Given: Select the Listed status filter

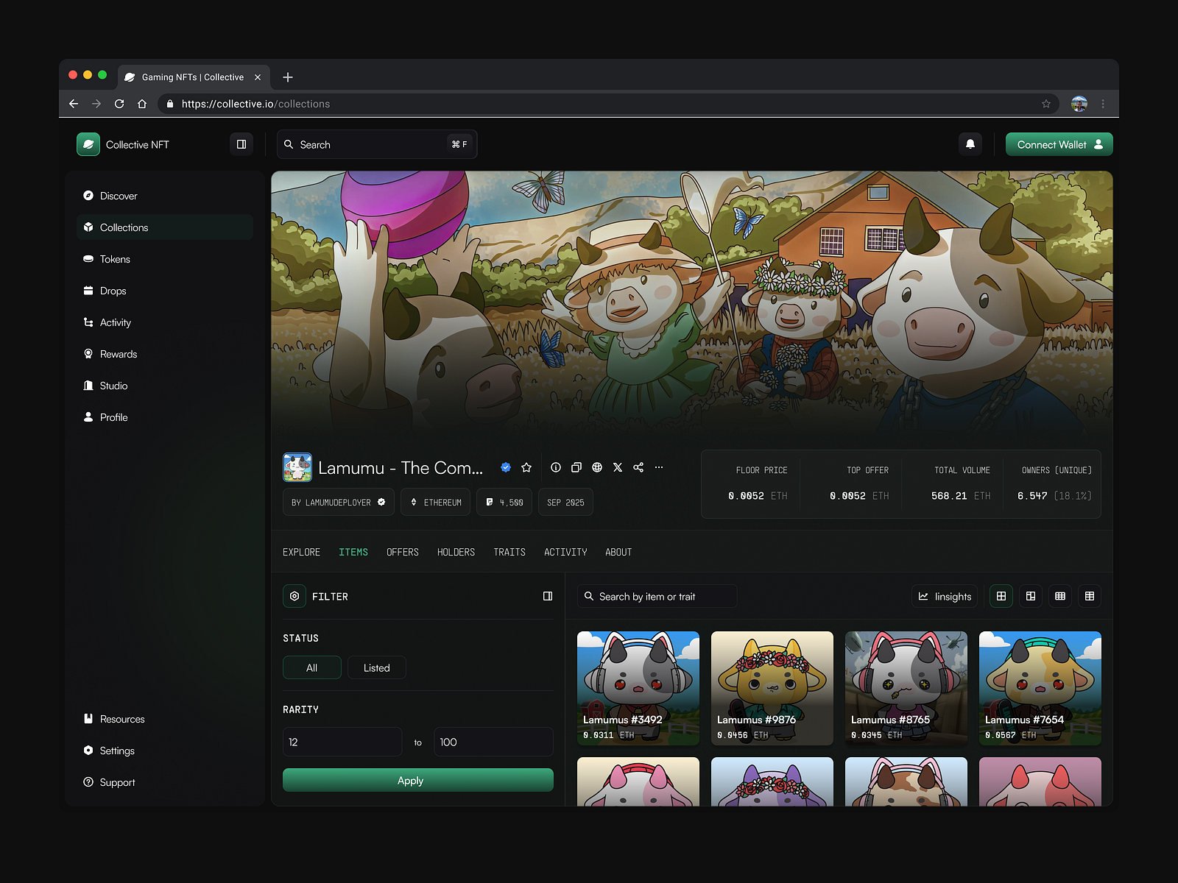Looking at the screenshot, I should pyautogui.click(x=376, y=667).
